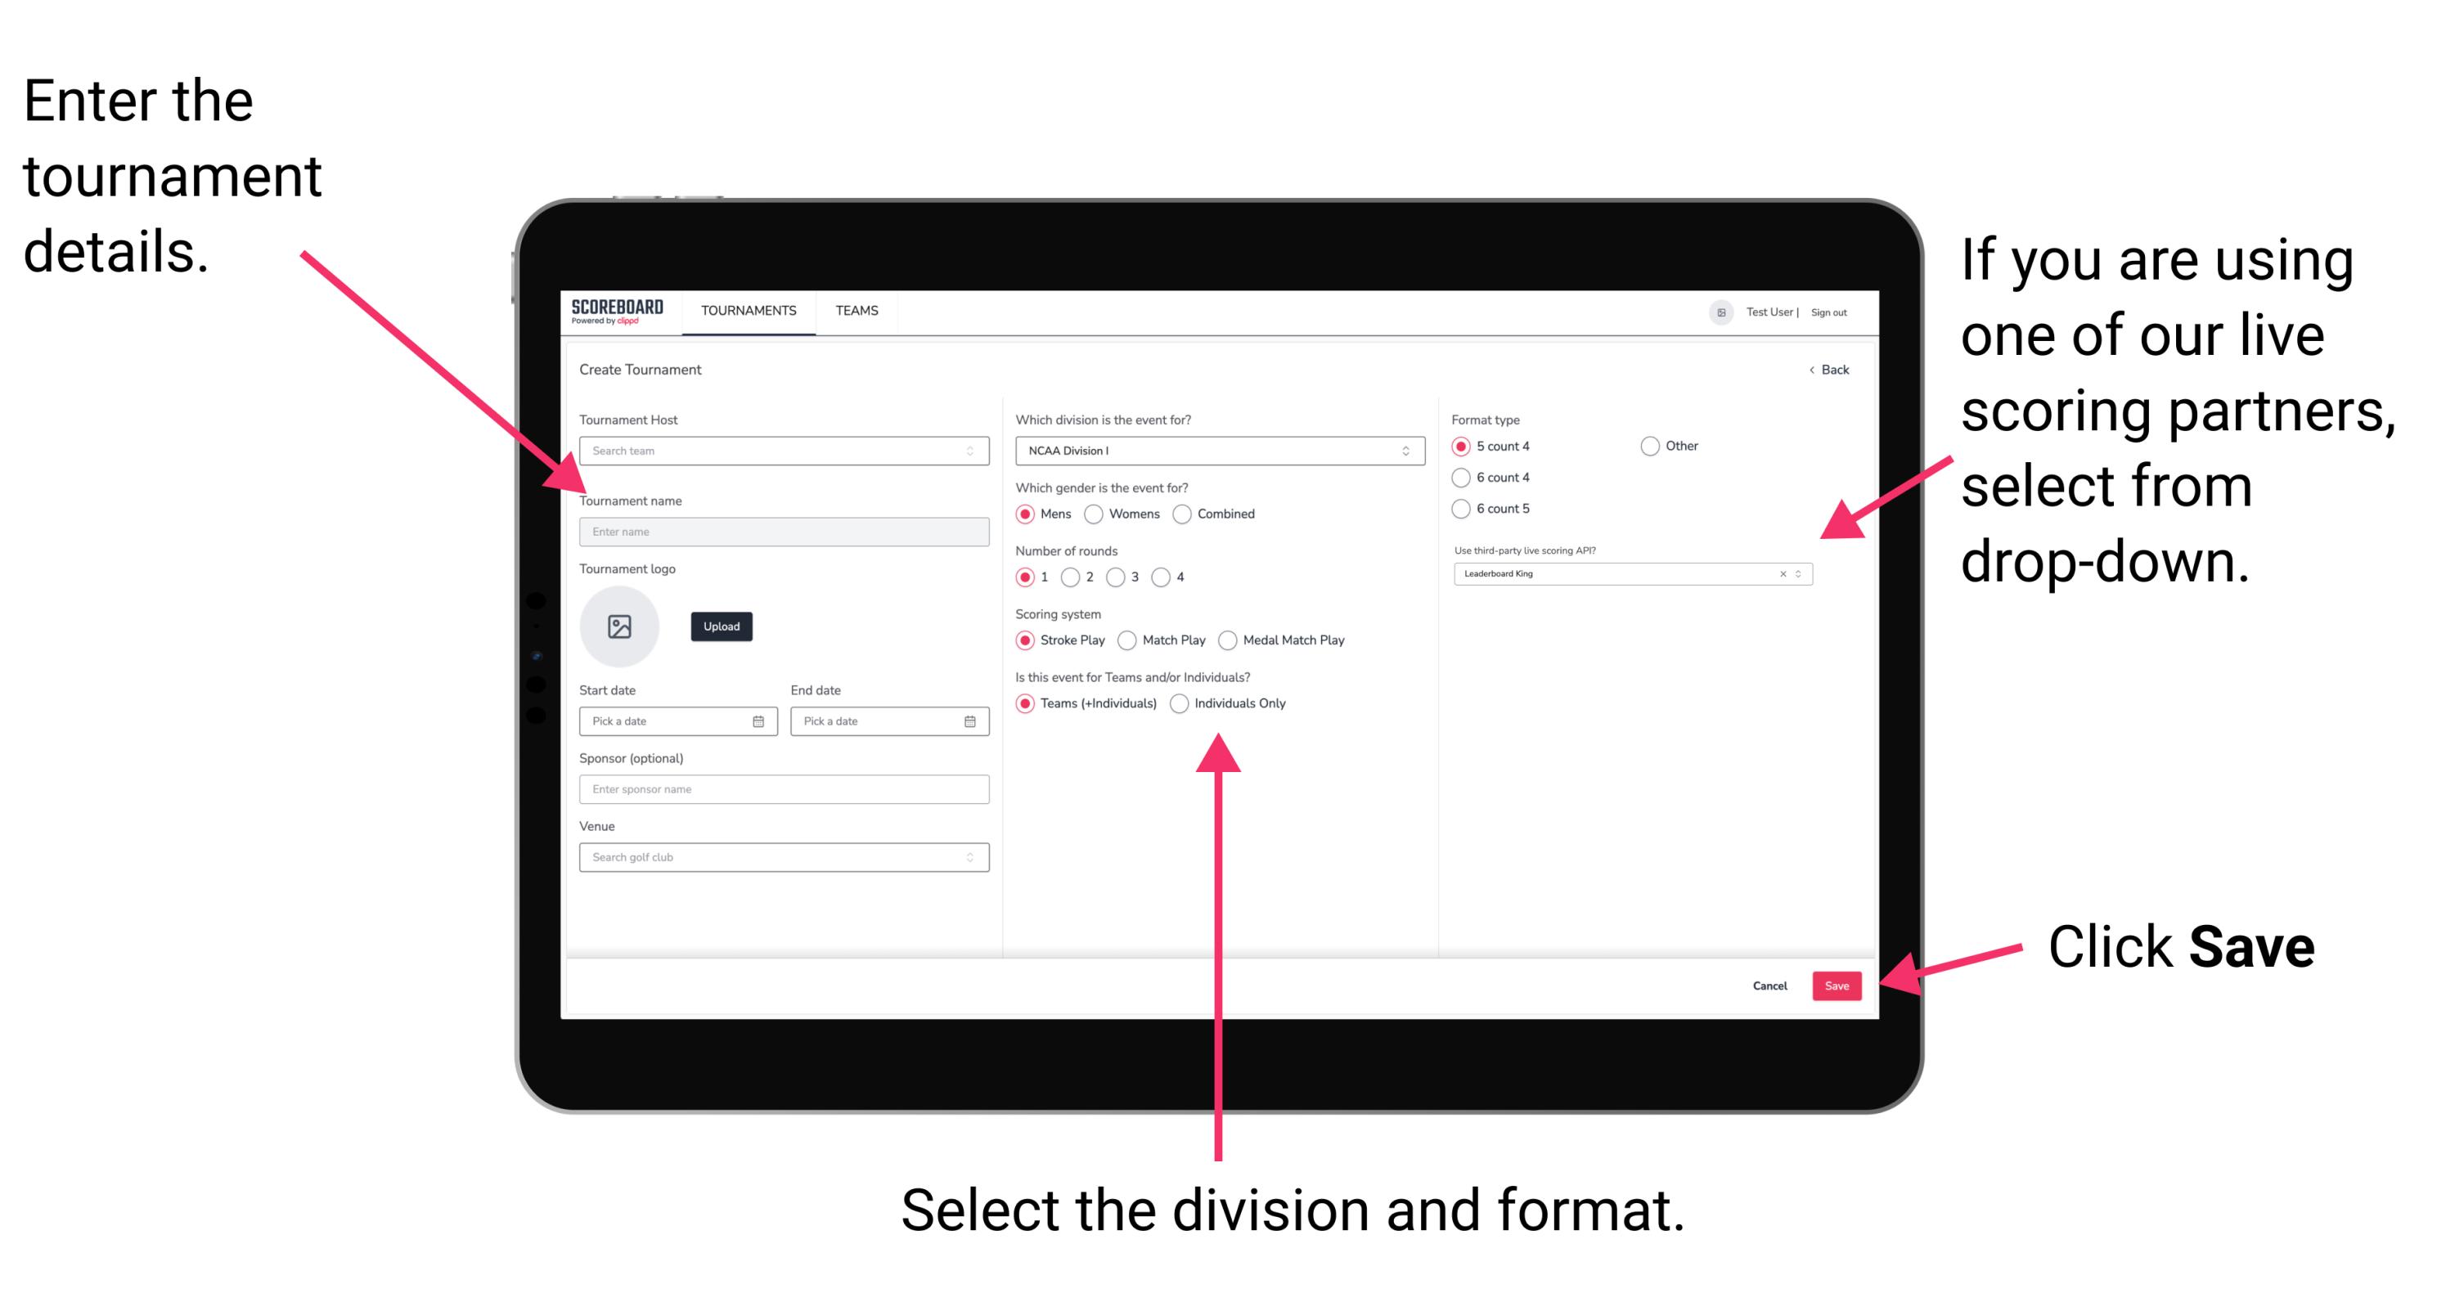The width and height of the screenshot is (2437, 1311).
Task: Click the tournament logo upload icon
Action: (618, 626)
